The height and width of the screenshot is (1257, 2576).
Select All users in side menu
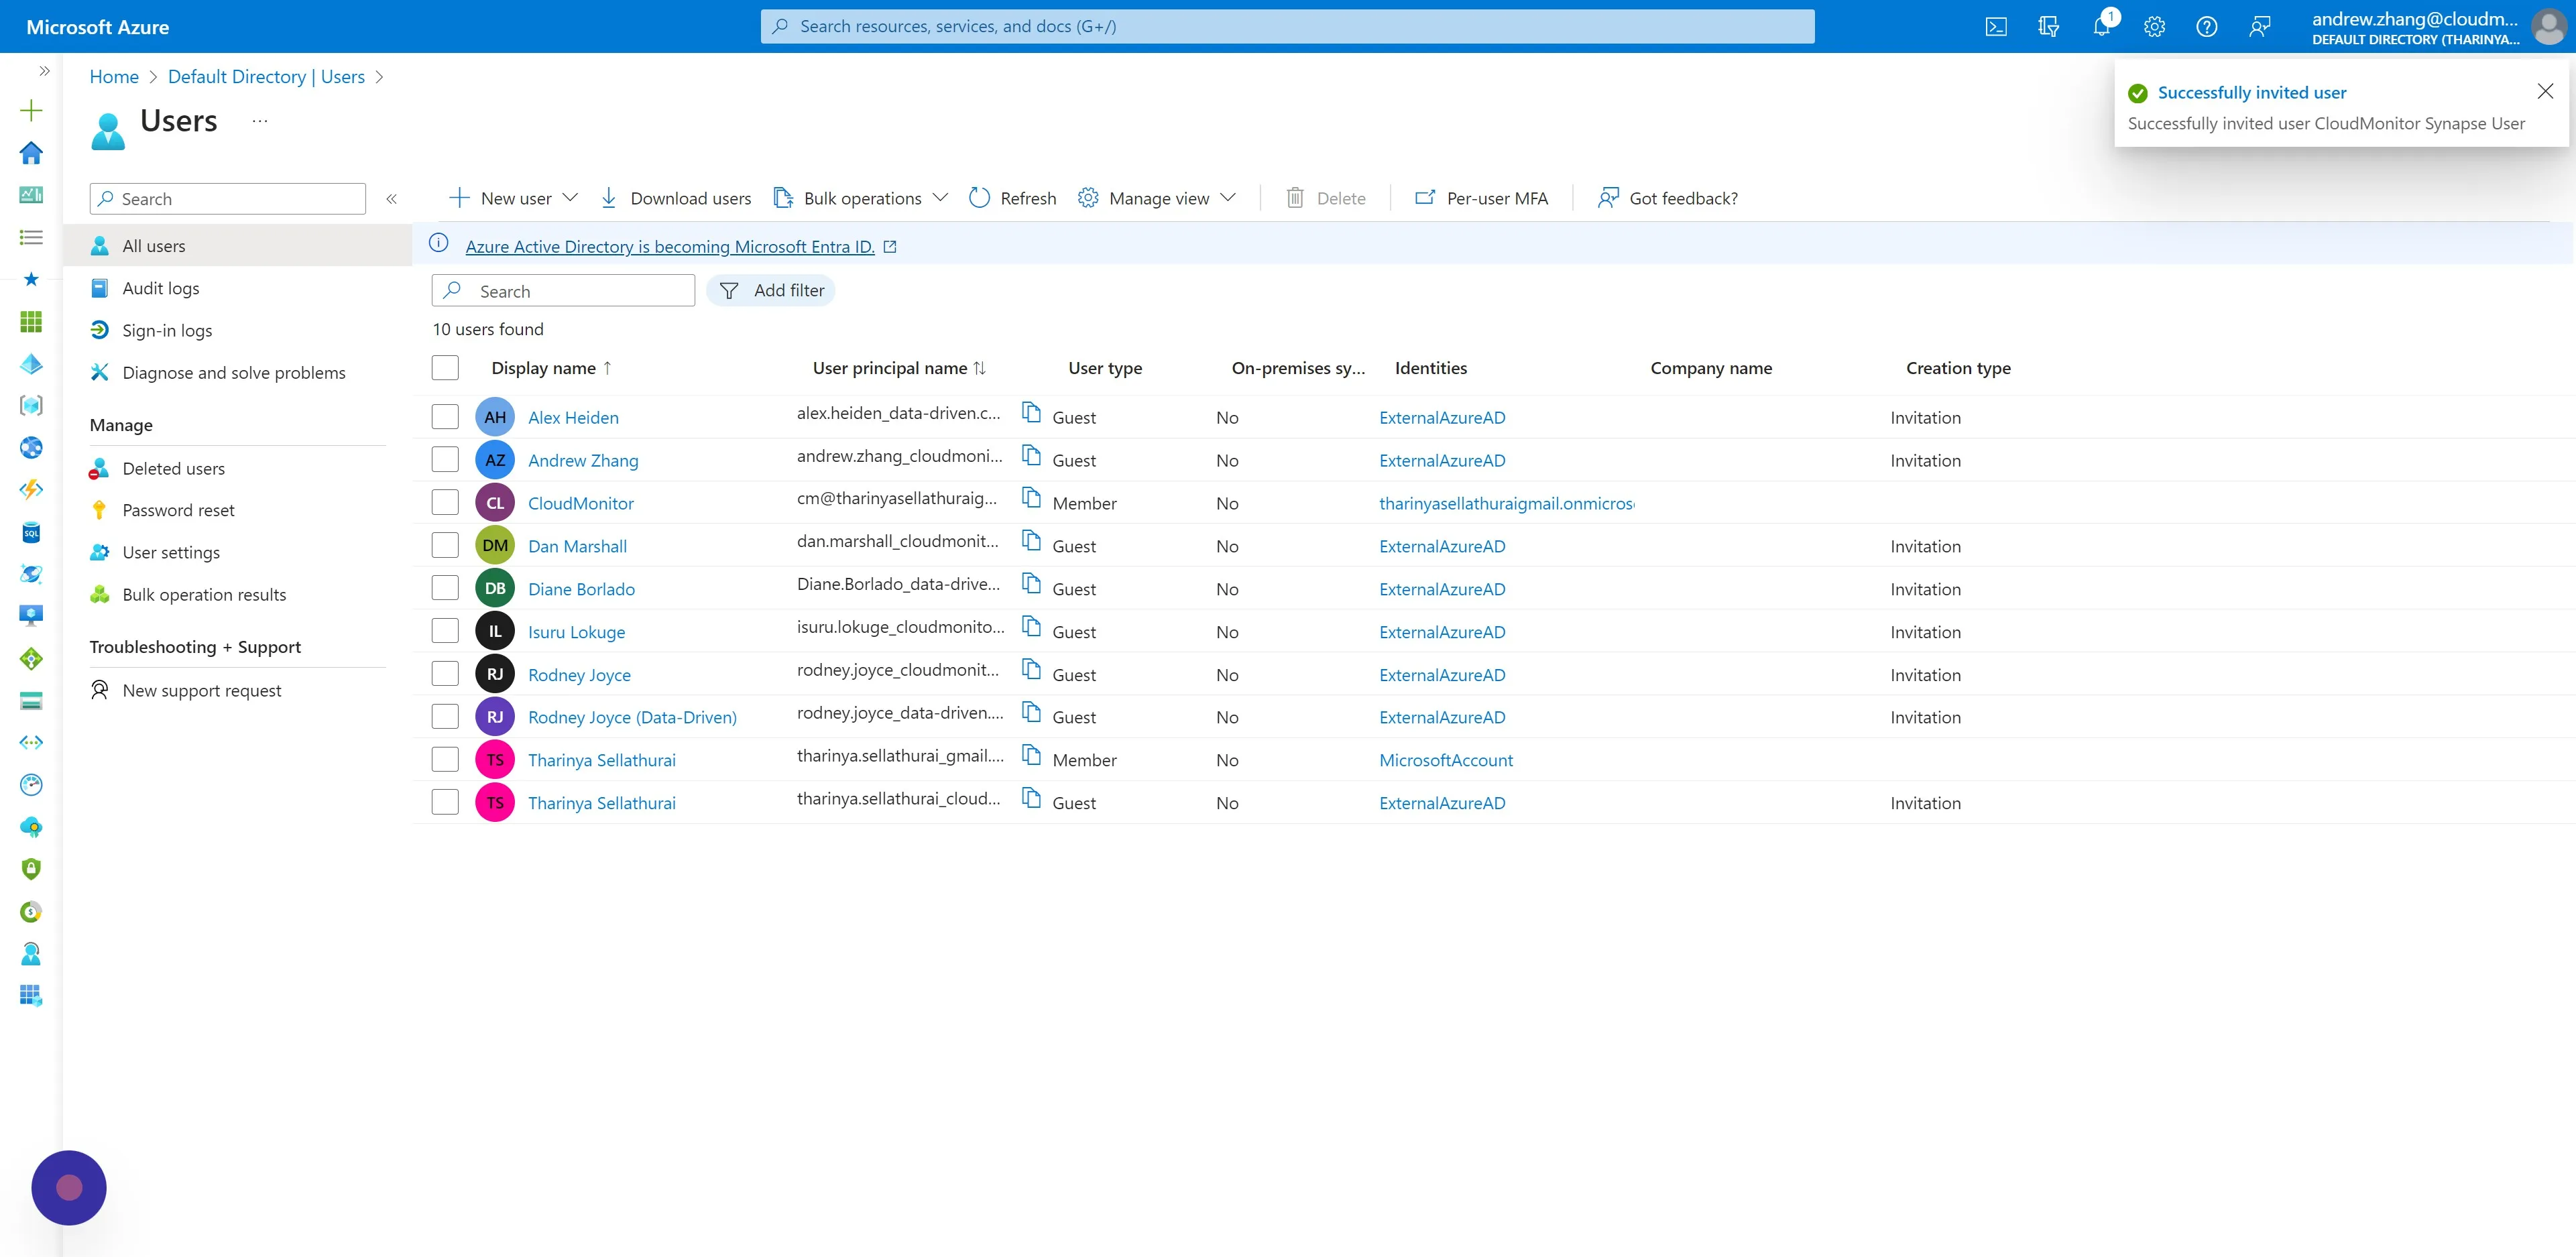click(238, 246)
